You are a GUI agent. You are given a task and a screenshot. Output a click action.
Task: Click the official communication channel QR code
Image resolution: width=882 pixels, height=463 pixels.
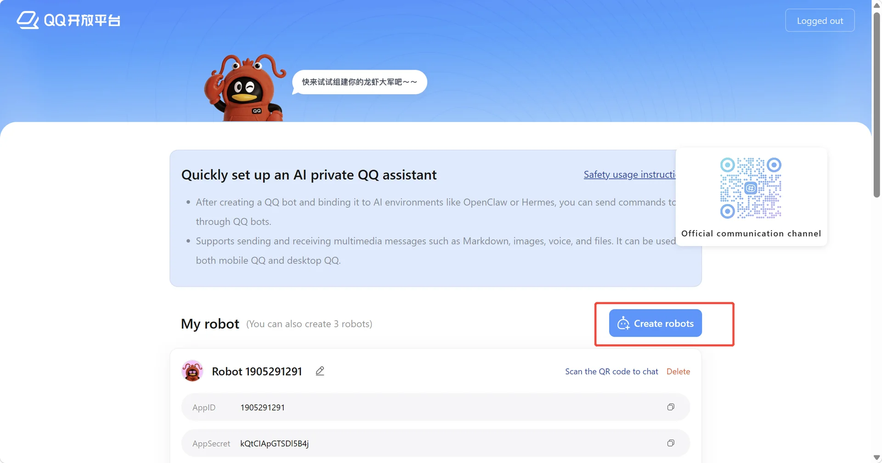coord(751,188)
